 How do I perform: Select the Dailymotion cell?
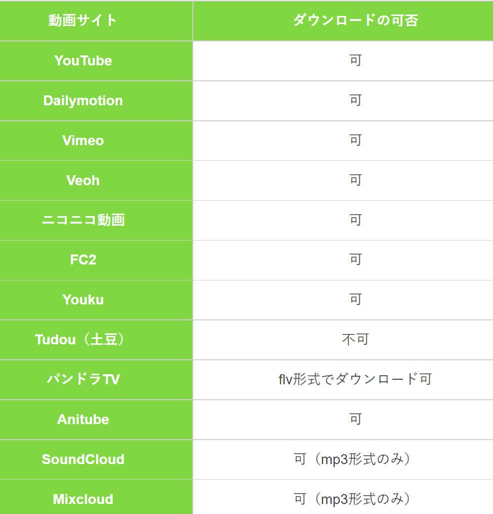click(x=96, y=101)
